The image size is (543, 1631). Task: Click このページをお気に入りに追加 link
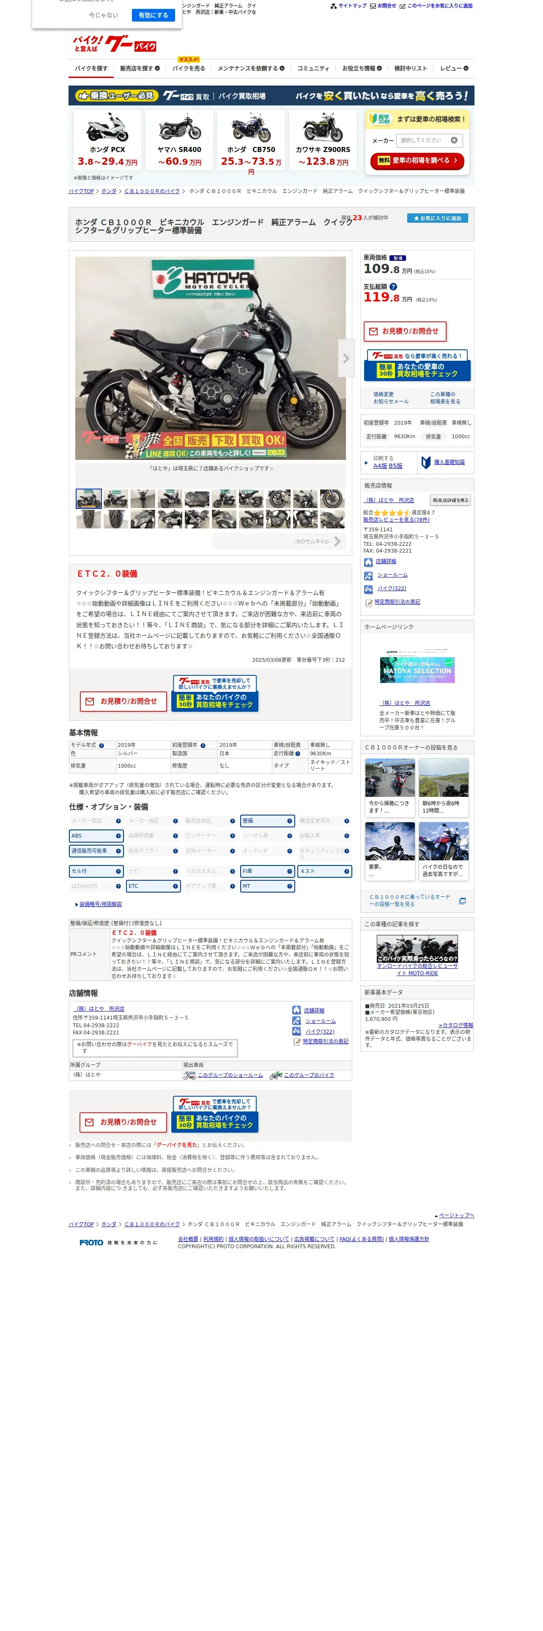point(439,6)
